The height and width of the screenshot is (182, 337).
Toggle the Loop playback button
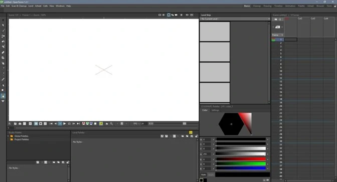click(x=69, y=123)
